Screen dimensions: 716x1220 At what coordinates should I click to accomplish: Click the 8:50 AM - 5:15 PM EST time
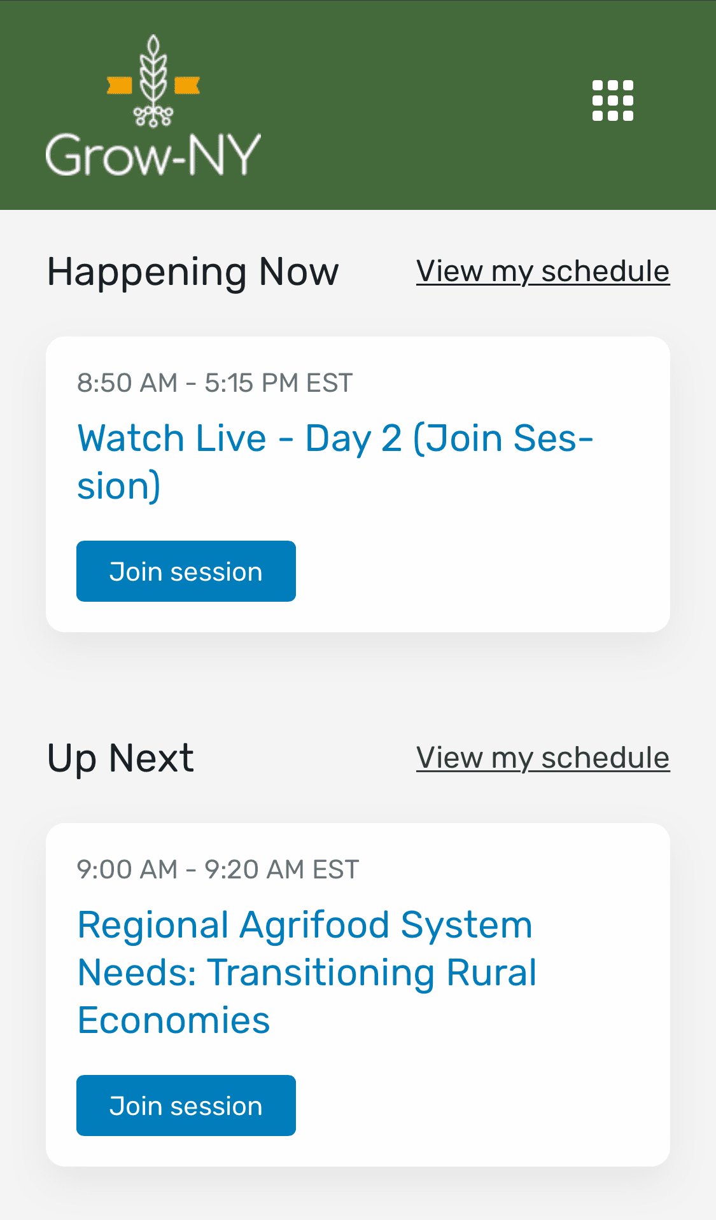click(214, 383)
